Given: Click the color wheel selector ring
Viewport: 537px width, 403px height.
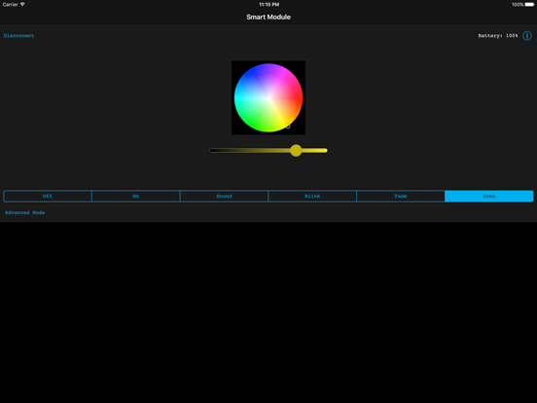Looking at the screenshot, I should [x=288, y=127].
